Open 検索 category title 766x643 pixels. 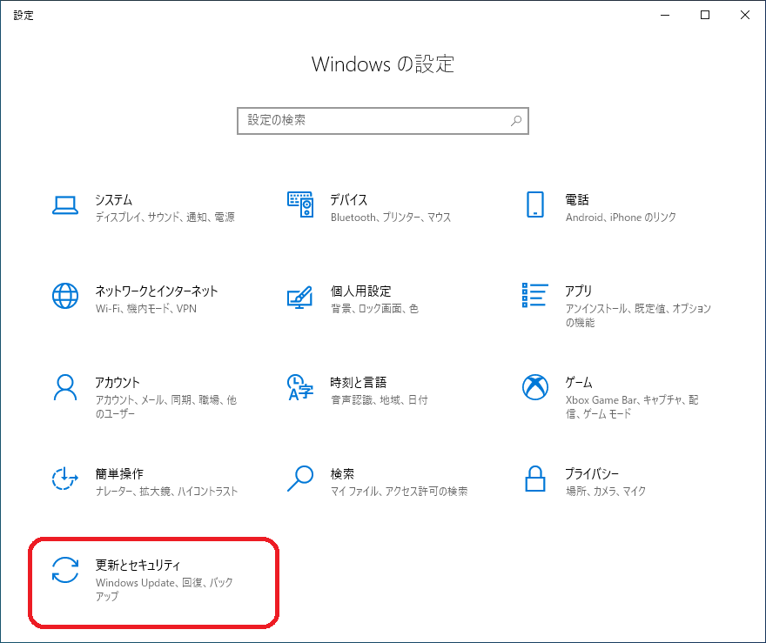[x=342, y=473]
